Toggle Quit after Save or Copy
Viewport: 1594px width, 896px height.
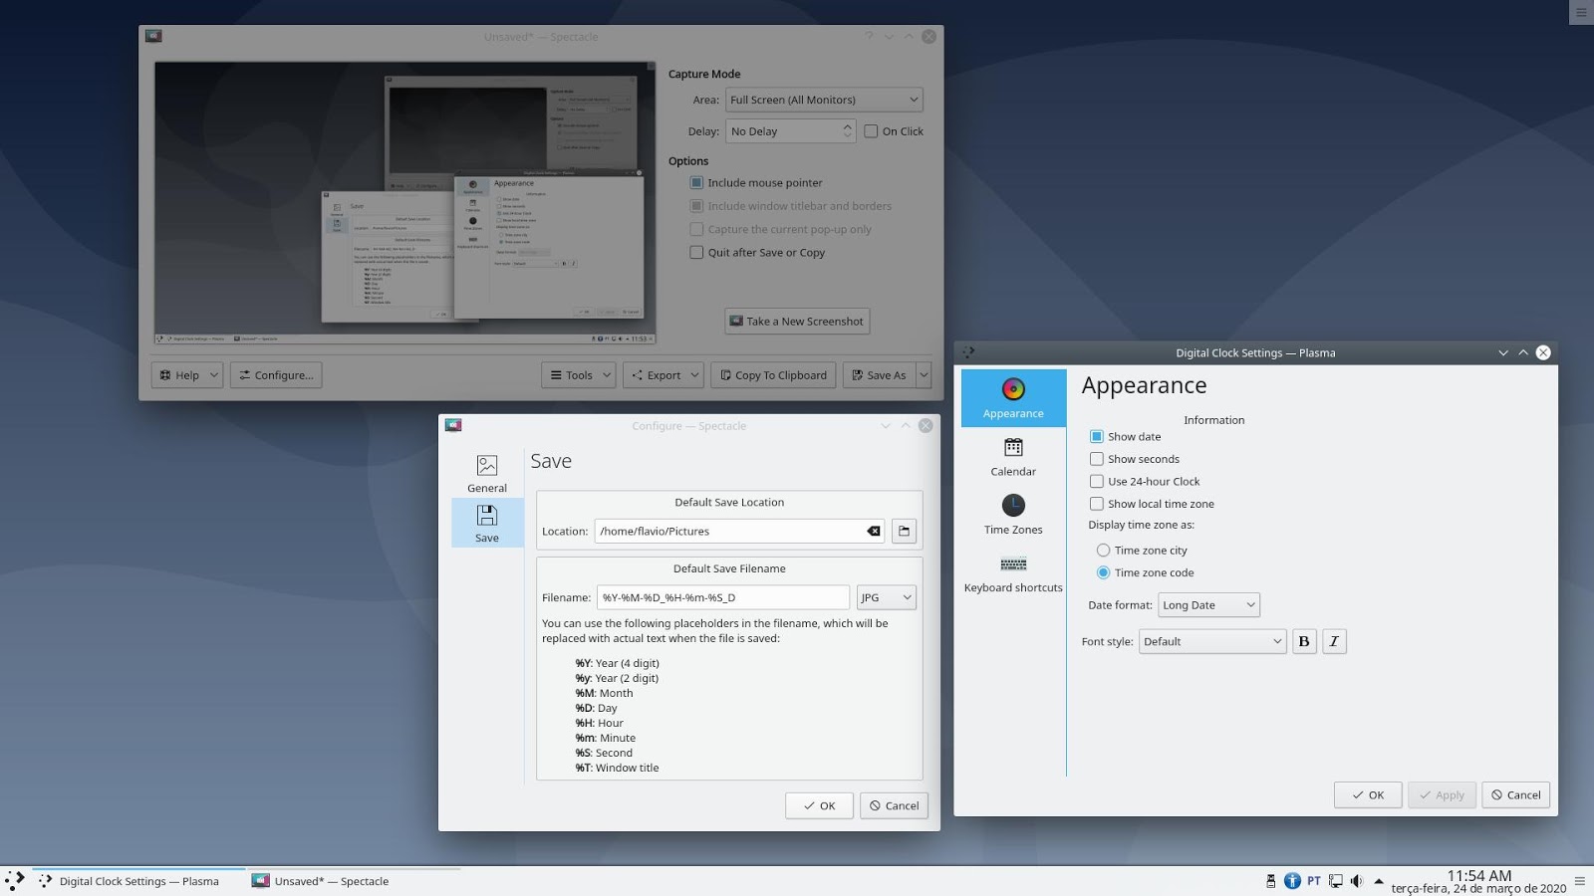point(696,252)
